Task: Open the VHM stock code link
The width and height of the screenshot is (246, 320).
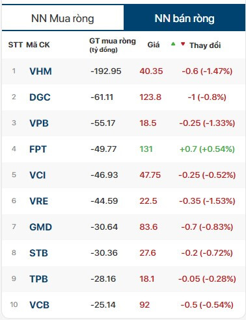Action: click(40, 71)
